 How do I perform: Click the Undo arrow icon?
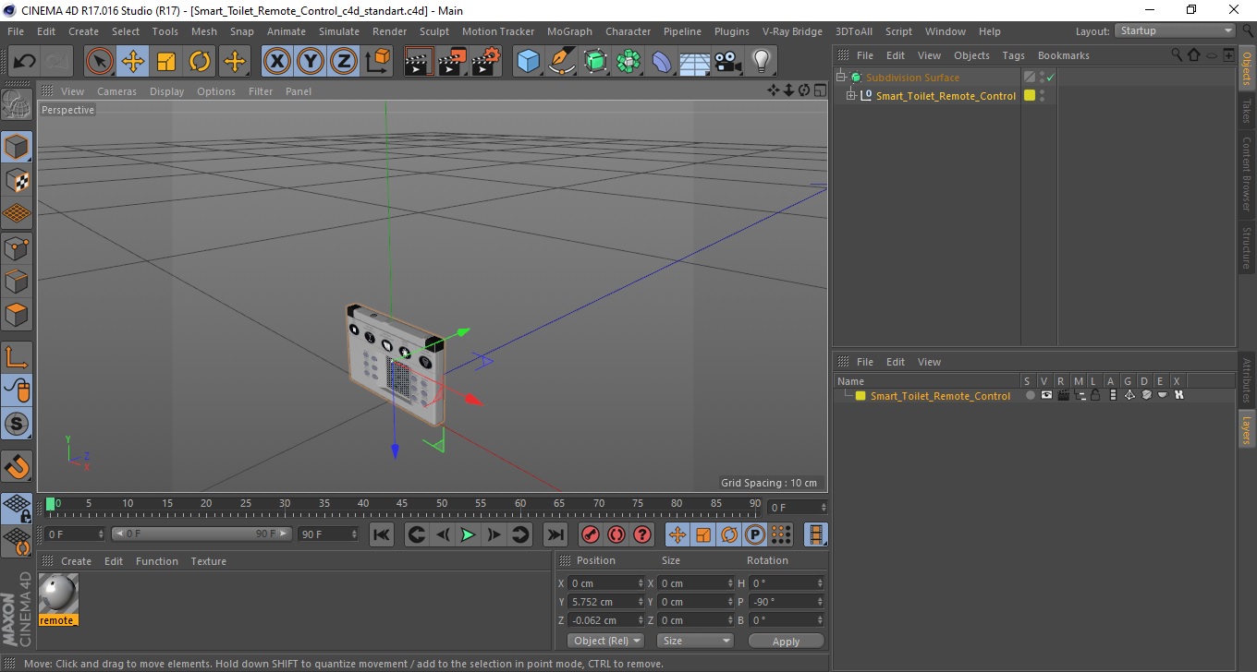point(24,62)
